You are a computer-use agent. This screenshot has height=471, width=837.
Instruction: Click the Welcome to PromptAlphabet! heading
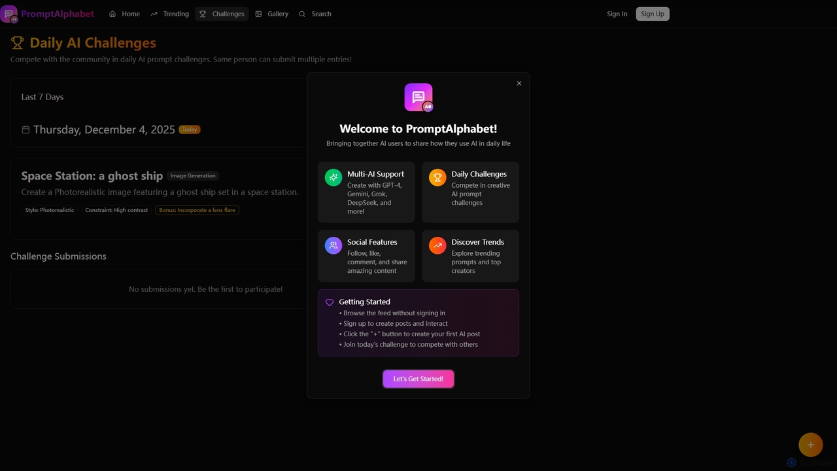418,129
